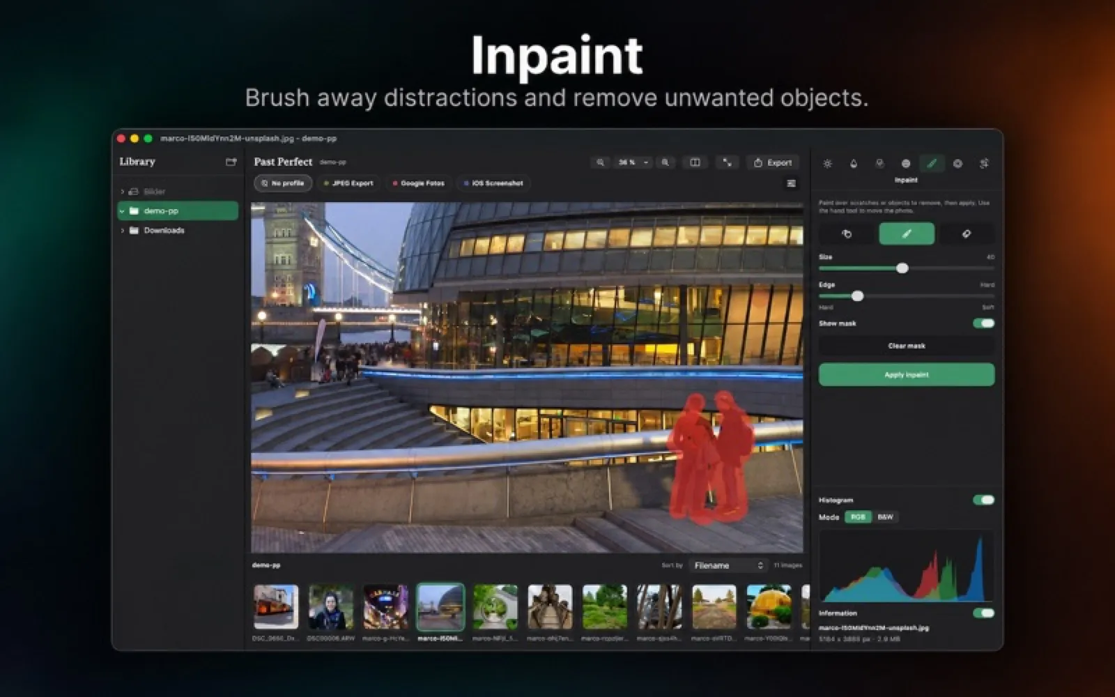Open the last tool tab with sliders icon

coord(984,164)
